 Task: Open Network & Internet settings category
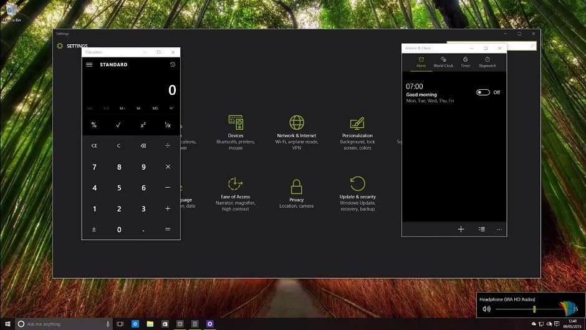pyautogui.click(x=296, y=132)
